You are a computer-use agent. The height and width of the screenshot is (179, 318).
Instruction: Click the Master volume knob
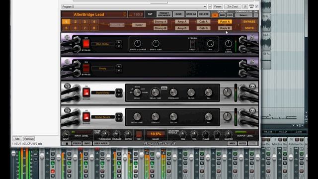click(229, 134)
